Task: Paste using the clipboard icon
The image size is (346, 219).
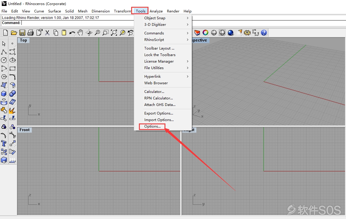Action: point(64,33)
